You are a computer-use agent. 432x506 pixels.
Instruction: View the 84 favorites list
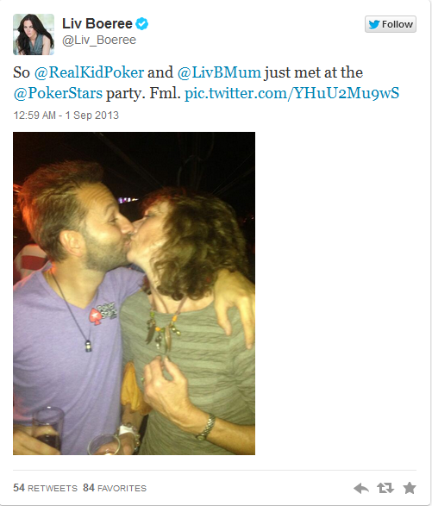coord(115,488)
